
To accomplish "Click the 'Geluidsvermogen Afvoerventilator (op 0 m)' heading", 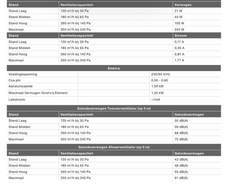I will tap(114, 147).
